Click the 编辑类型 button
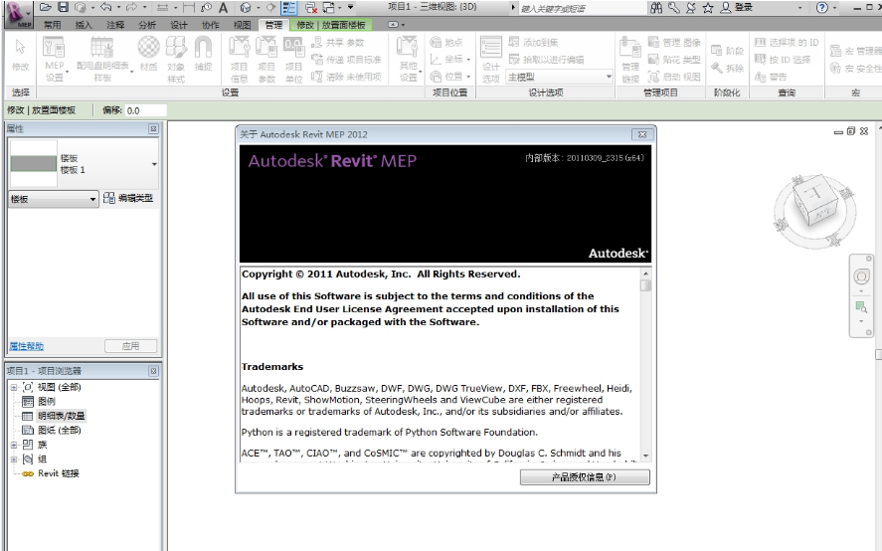 tap(129, 198)
